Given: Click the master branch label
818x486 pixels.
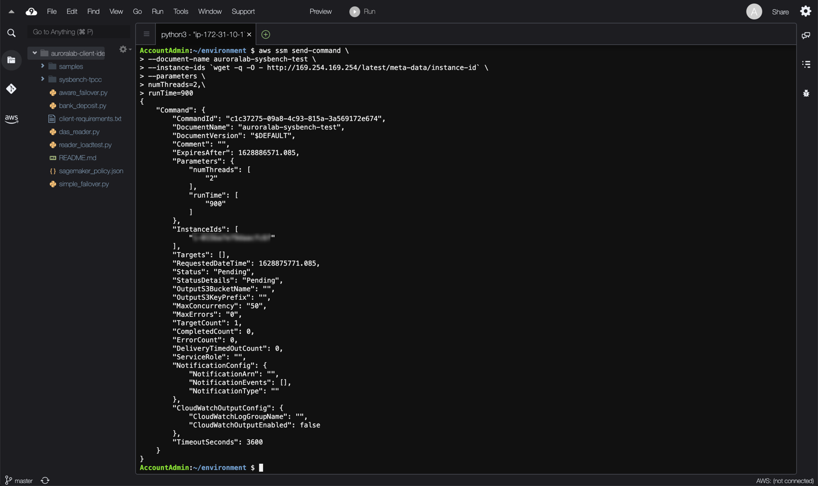Looking at the screenshot, I should point(24,480).
